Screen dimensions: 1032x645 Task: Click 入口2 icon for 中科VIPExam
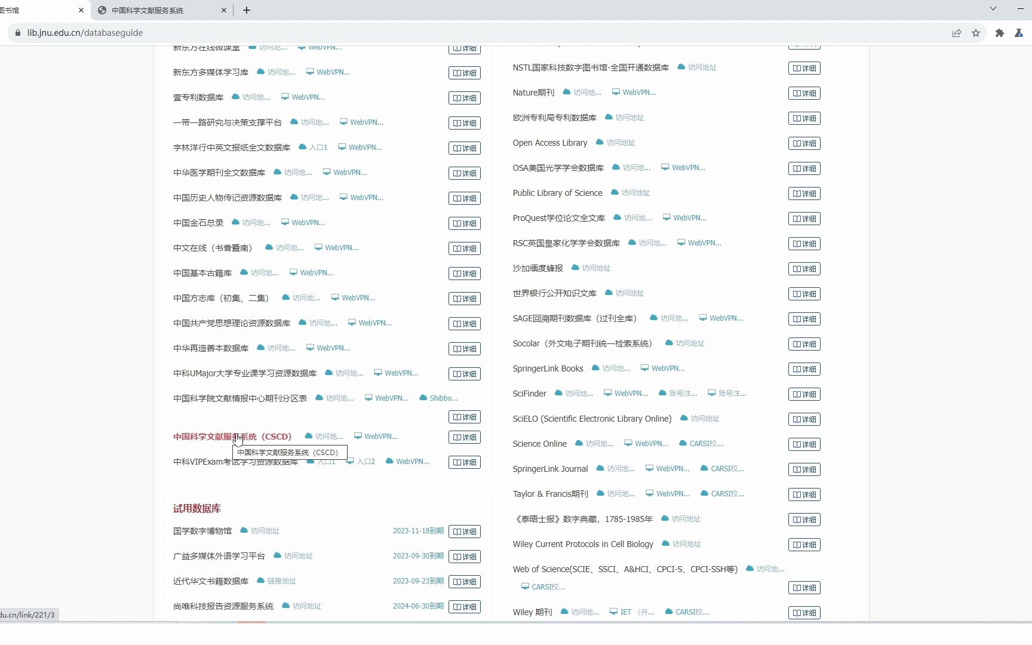(x=361, y=462)
